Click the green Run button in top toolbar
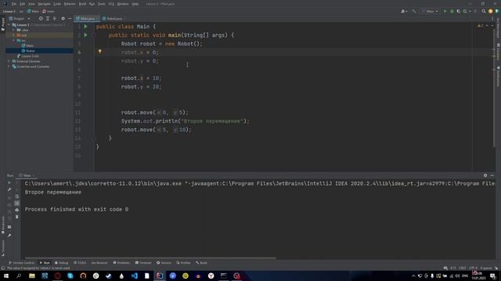The width and height of the screenshot is (501, 281). [x=445, y=11]
